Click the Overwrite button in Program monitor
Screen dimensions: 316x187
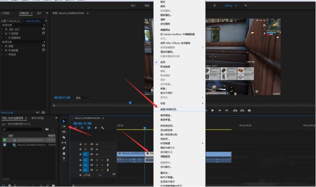click(x=242, y=110)
